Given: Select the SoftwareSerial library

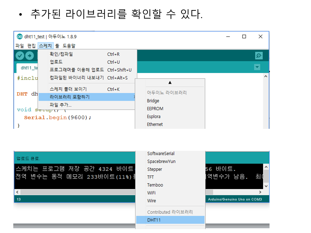Looking at the screenshot, I should pos(170,153).
